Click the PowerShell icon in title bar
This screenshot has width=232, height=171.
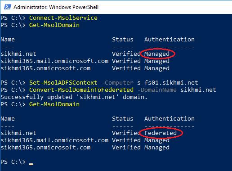click(x=8, y=7)
